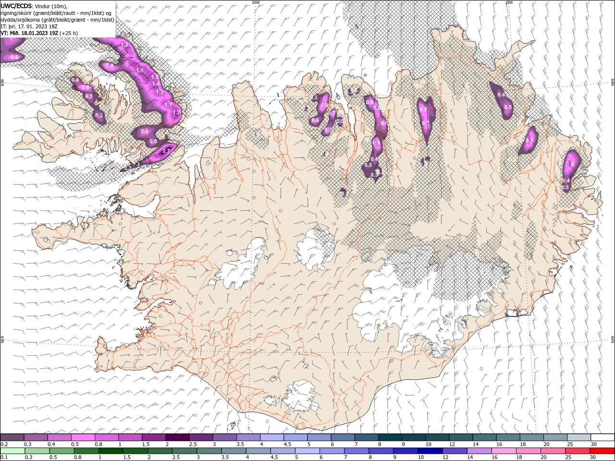Select the lower legend green swatch between 0.5 and 0.8
The image size is (615, 461).
pos(61,451)
